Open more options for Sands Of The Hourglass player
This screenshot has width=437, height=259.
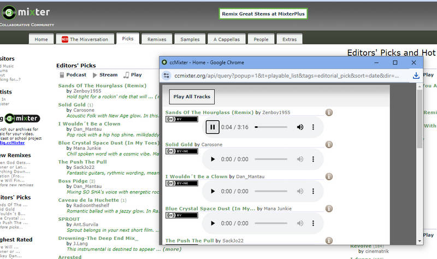click(313, 127)
